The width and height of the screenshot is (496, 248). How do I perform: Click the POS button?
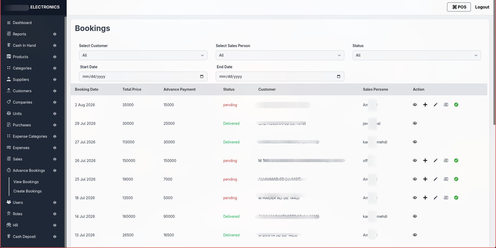point(459,7)
